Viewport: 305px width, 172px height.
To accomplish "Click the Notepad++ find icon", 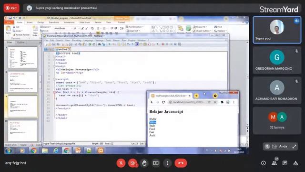I will (99, 44).
